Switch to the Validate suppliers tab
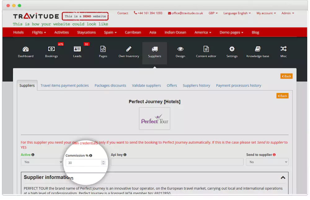 tap(146, 85)
